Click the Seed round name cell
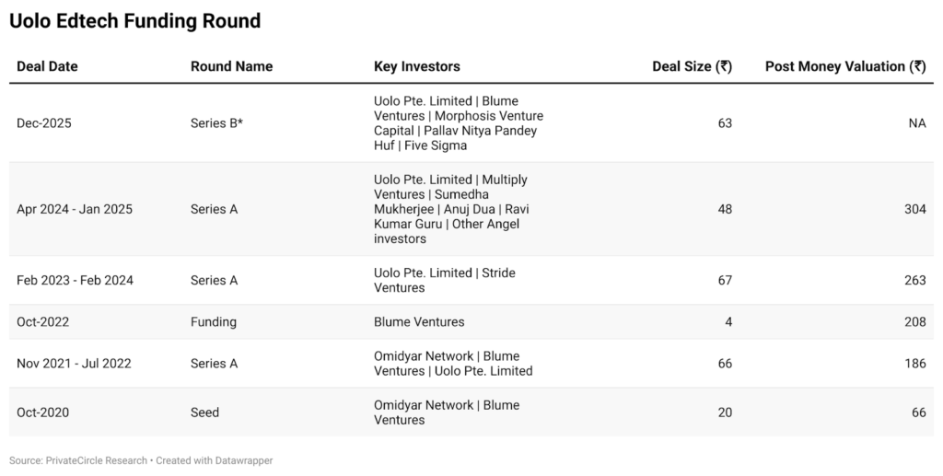 pyautogui.click(x=204, y=412)
